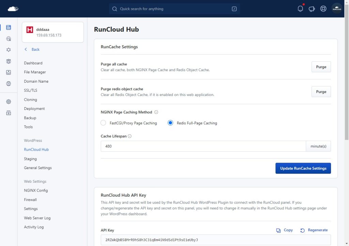Open the support lifebuoy icon
Screen dimensions: 349x246
pos(323,9)
